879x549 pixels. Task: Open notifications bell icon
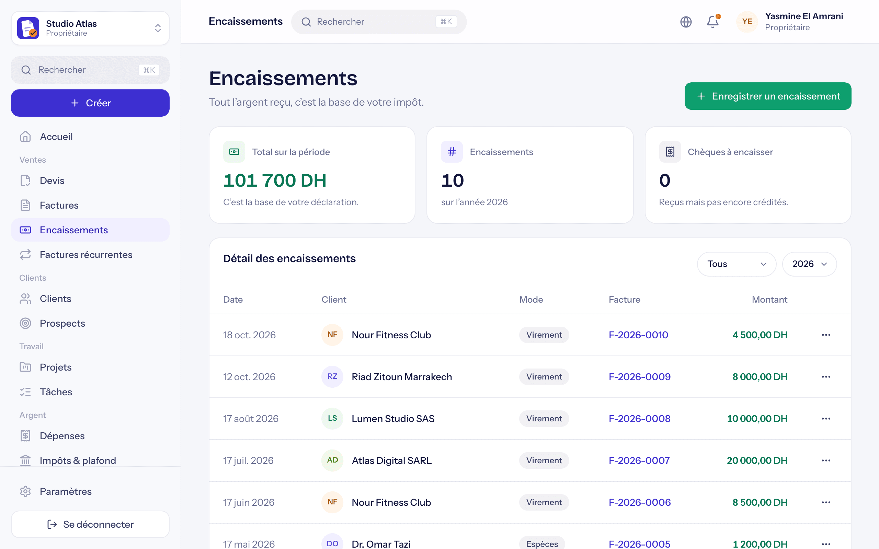(713, 22)
